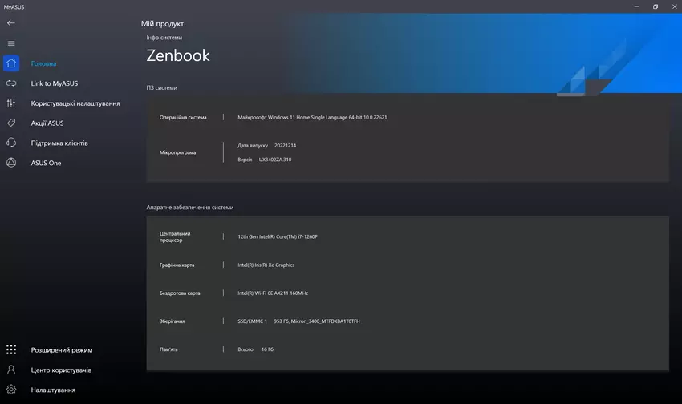Open the user center person icon
The width and height of the screenshot is (682, 404).
click(x=11, y=370)
